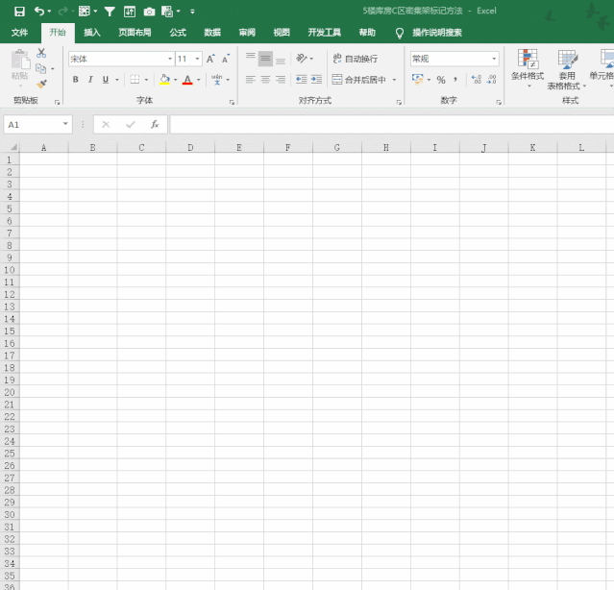
Task: Switch to the 页面布局 (Page Layout) tab
Action: [x=135, y=33]
